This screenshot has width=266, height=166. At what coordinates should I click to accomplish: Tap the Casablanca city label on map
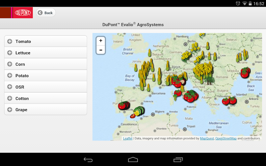click(x=129, y=124)
